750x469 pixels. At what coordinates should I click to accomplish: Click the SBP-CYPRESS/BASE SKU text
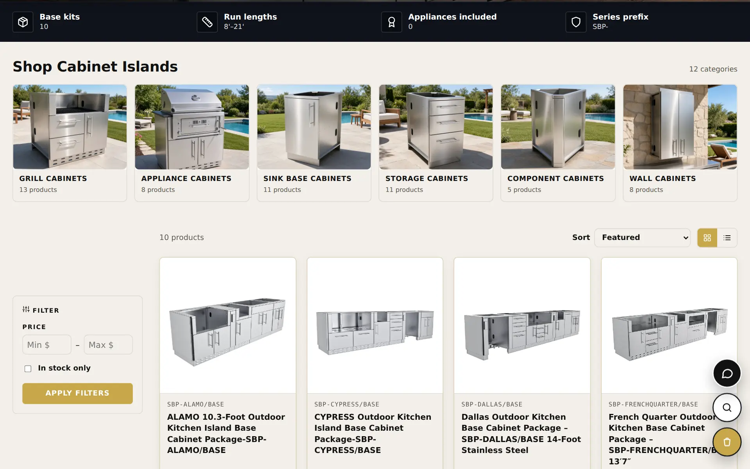[x=347, y=405]
